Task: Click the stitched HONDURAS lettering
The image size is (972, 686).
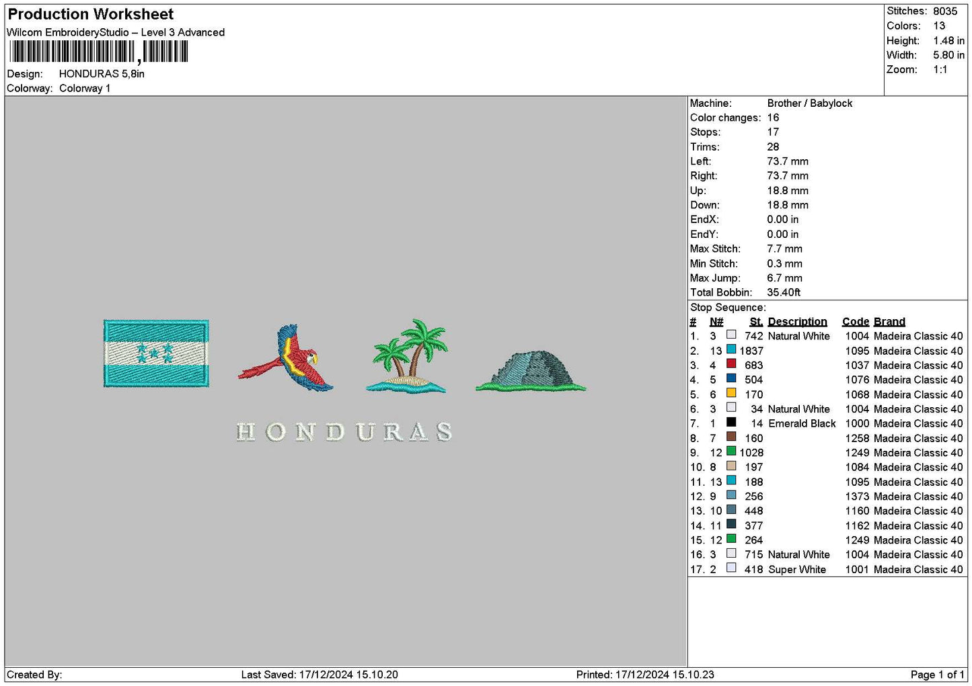Action: click(x=344, y=432)
